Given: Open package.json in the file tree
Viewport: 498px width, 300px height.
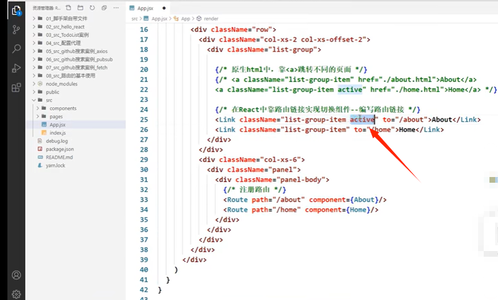Looking at the screenshot, I should (x=60, y=149).
